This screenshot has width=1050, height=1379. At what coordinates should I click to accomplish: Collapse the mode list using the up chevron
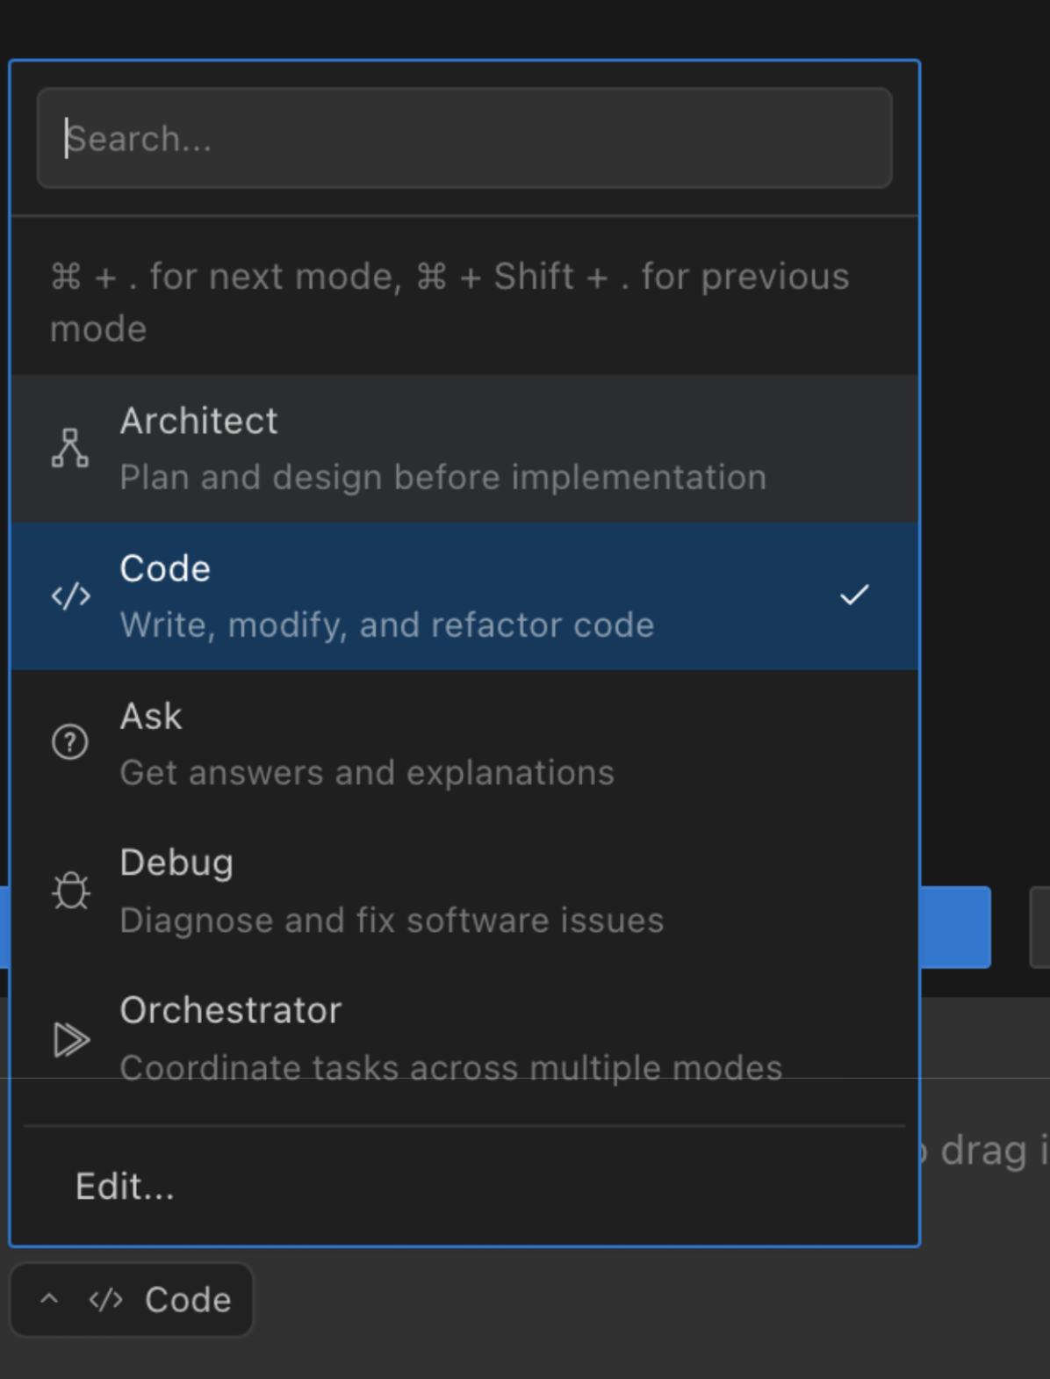click(x=50, y=1299)
